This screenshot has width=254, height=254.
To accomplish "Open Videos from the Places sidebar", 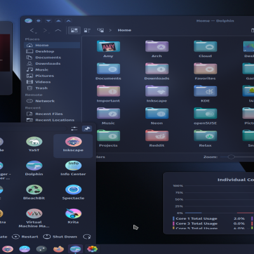I will pos(52,82).
